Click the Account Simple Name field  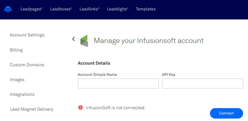(x=118, y=83)
